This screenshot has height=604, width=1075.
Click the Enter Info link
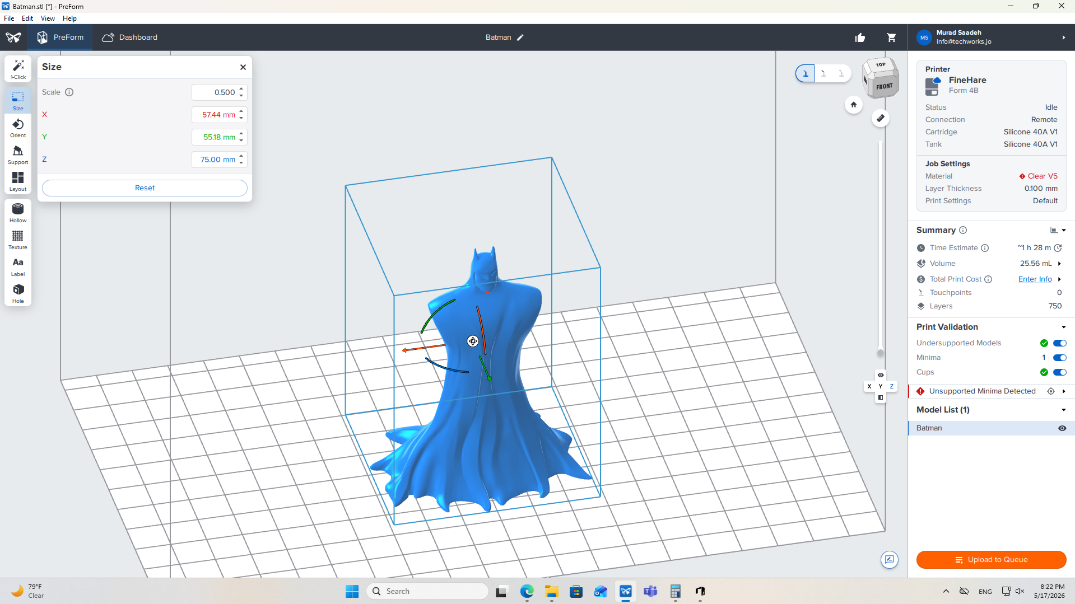tap(1035, 279)
